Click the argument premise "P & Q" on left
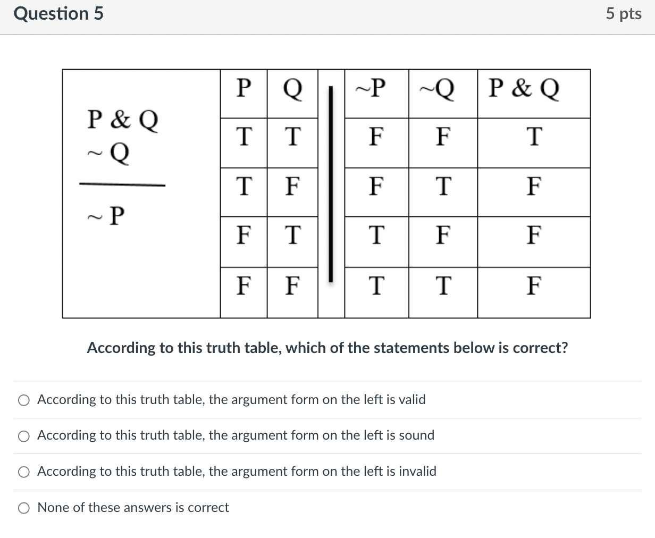655x538 pixels. tap(122, 121)
